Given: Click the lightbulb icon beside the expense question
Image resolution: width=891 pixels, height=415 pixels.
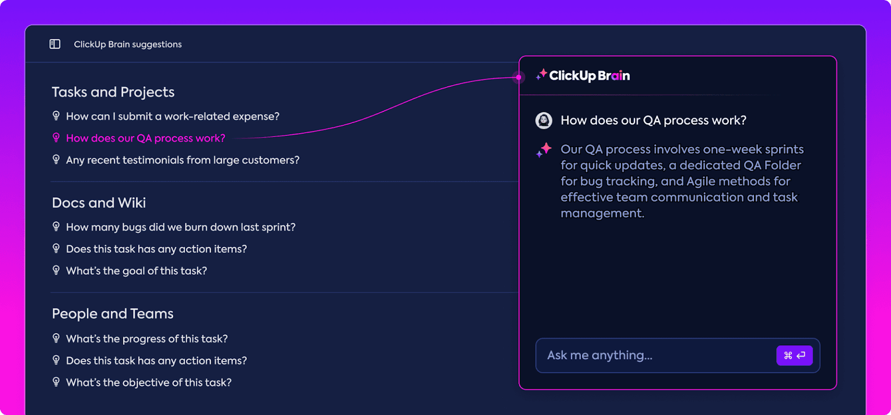Looking at the screenshot, I should [56, 116].
